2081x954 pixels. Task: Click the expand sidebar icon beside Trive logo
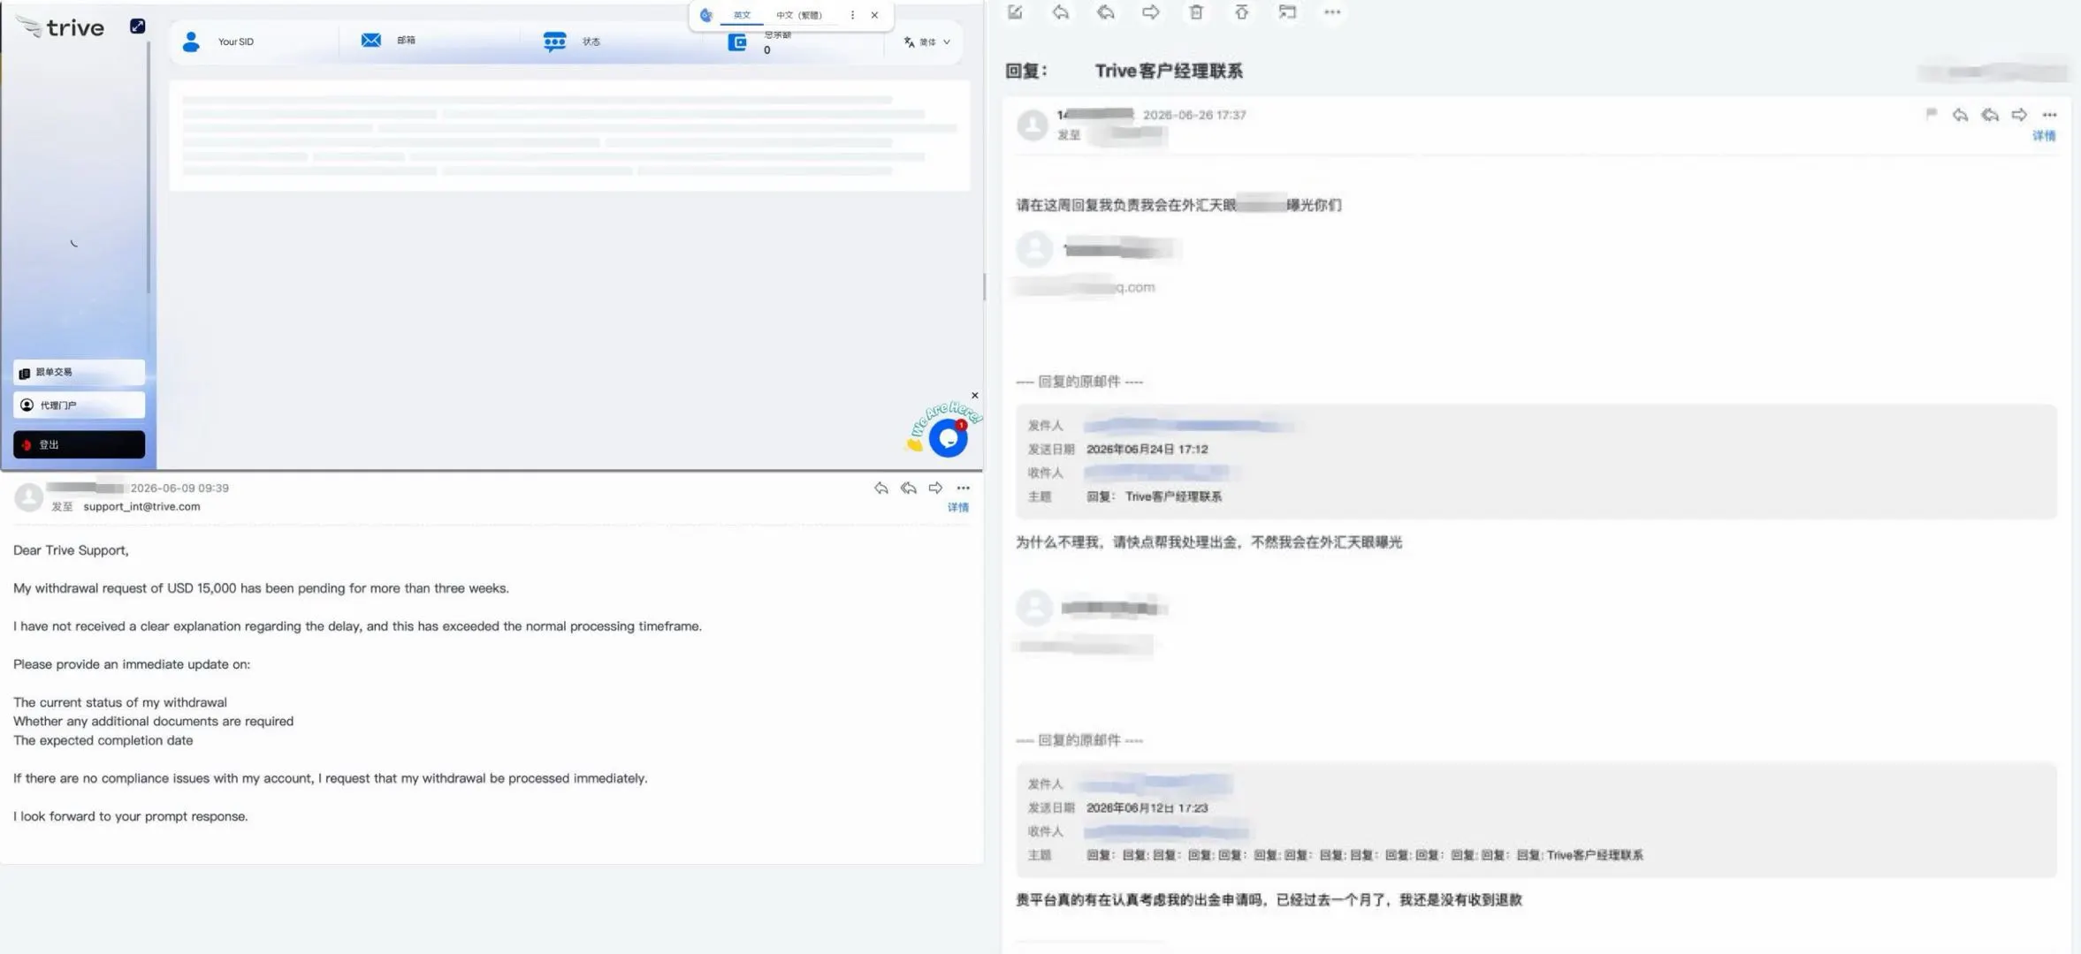click(137, 26)
